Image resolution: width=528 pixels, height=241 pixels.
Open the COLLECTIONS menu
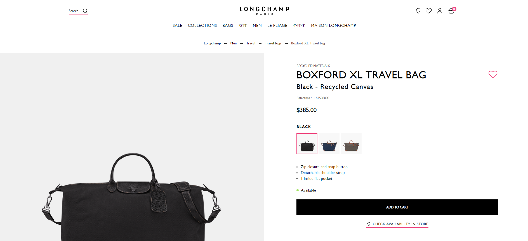(x=202, y=25)
